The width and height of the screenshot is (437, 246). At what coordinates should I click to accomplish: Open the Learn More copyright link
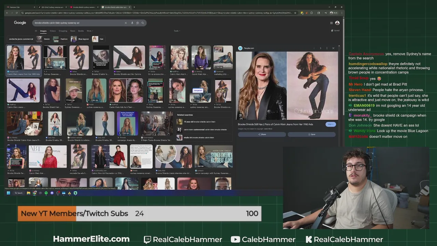268,129
